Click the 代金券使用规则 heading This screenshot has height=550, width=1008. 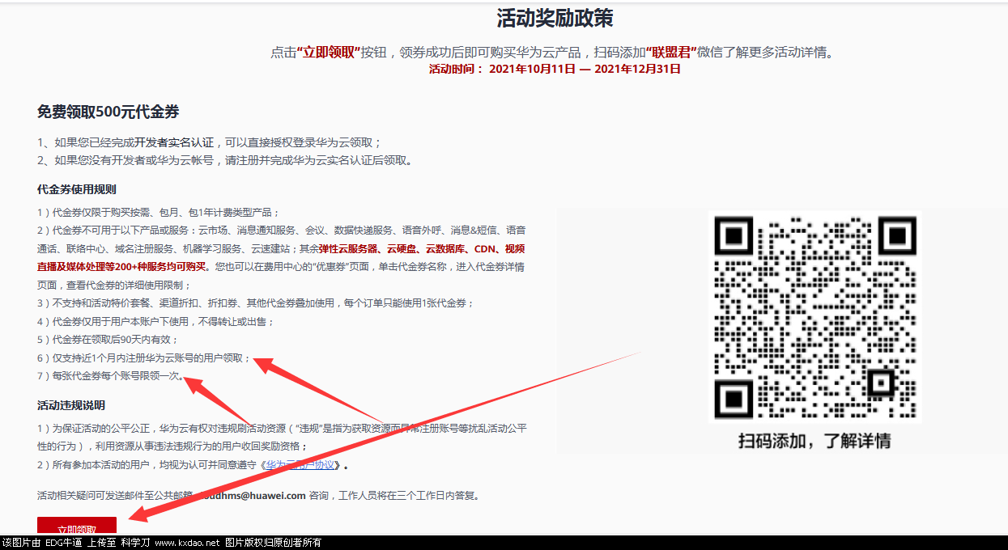click(x=77, y=189)
